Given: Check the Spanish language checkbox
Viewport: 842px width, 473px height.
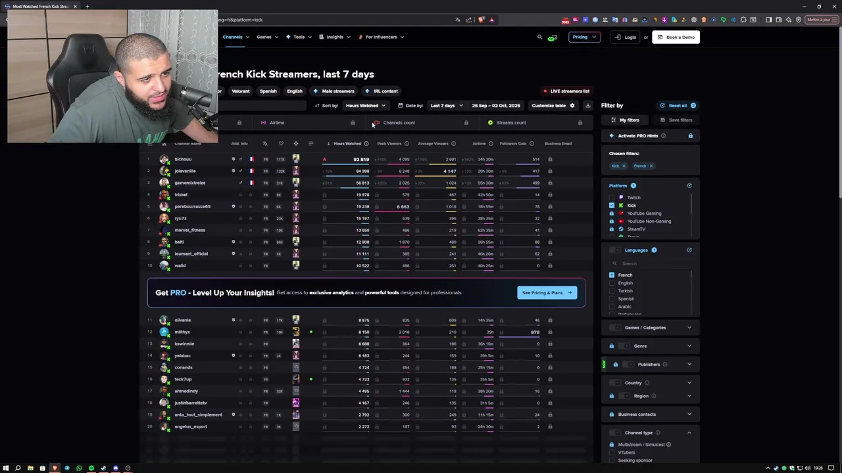Looking at the screenshot, I should [x=612, y=298].
